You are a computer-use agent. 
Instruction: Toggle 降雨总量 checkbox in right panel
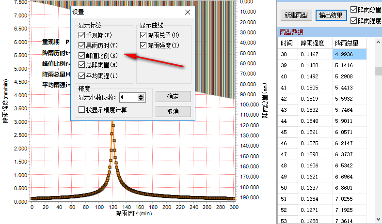[x=353, y=10]
